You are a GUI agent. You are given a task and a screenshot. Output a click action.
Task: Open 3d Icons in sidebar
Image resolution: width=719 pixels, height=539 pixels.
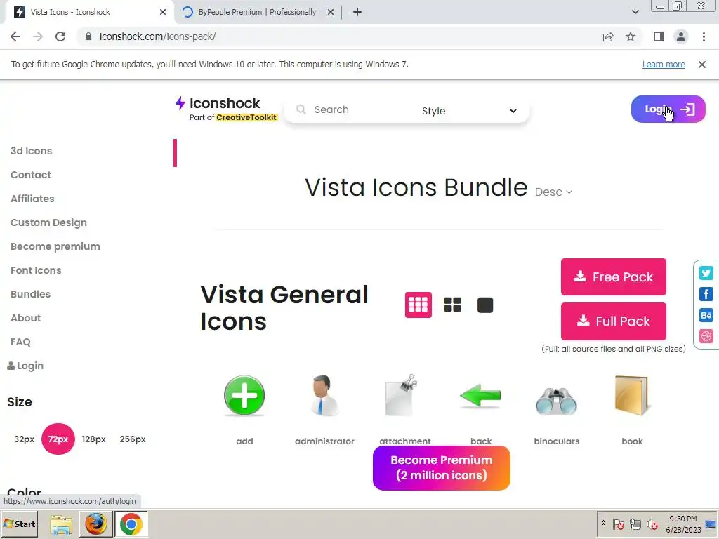[31, 151]
